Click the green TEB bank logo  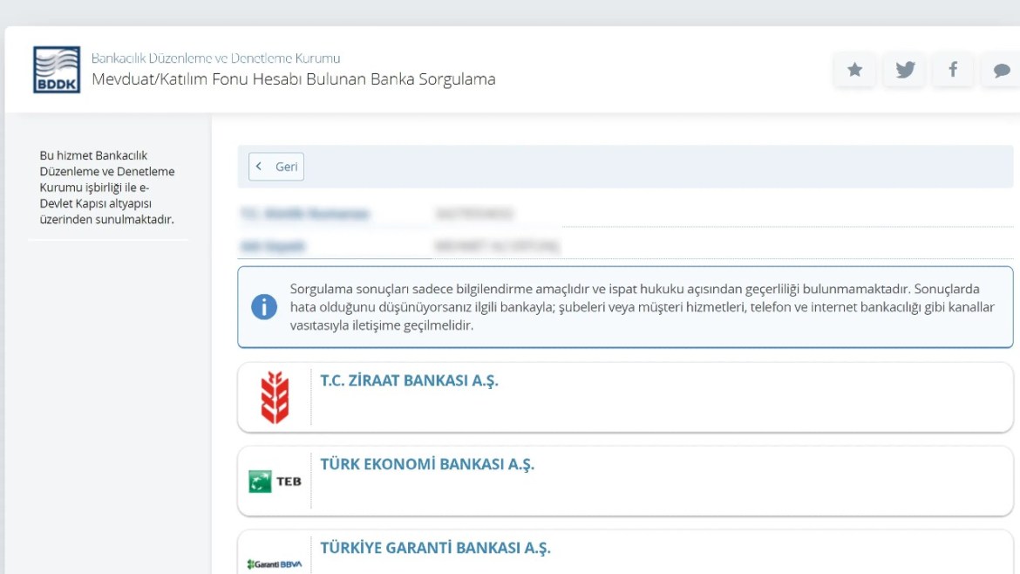[x=275, y=481]
